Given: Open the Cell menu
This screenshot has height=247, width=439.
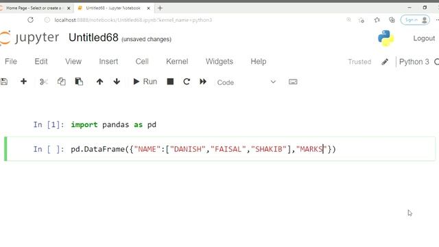Looking at the screenshot, I should tap(142, 61).
